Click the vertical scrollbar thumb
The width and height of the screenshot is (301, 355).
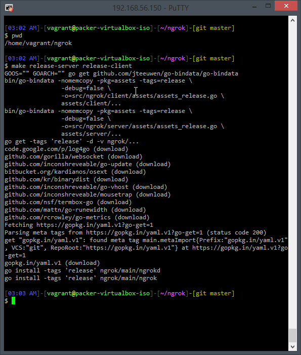tap(292, 336)
